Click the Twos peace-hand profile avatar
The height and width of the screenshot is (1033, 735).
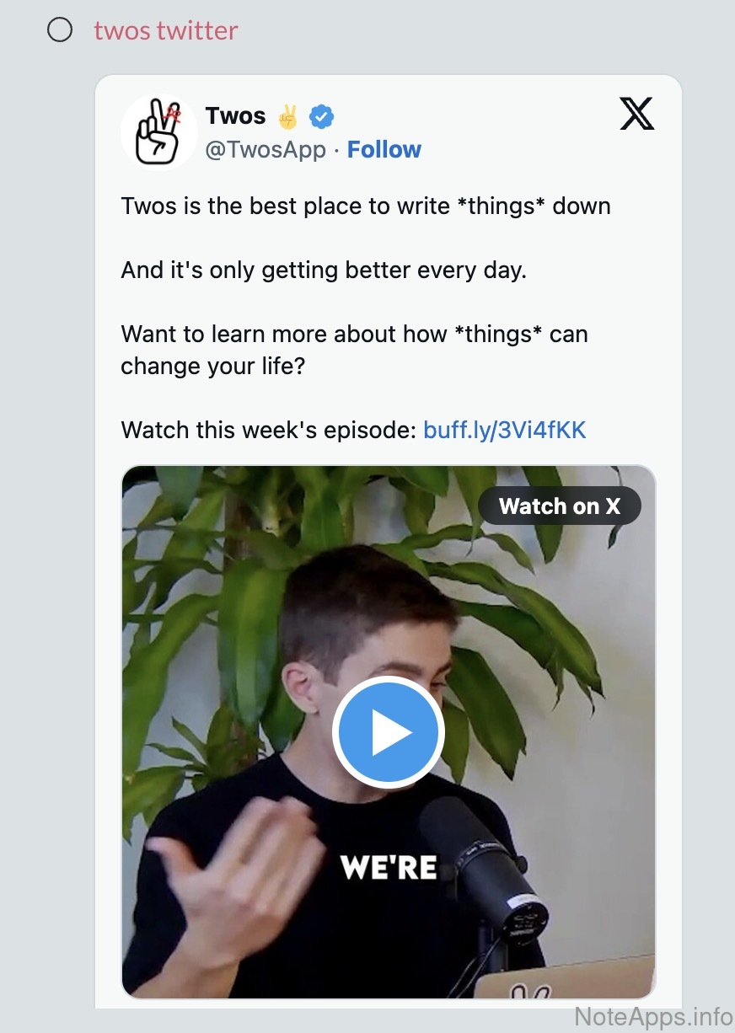158,131
